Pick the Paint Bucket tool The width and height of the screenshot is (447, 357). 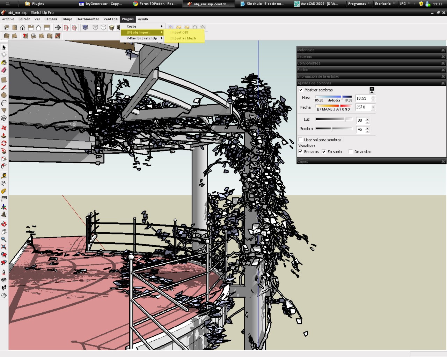[4, 62]
